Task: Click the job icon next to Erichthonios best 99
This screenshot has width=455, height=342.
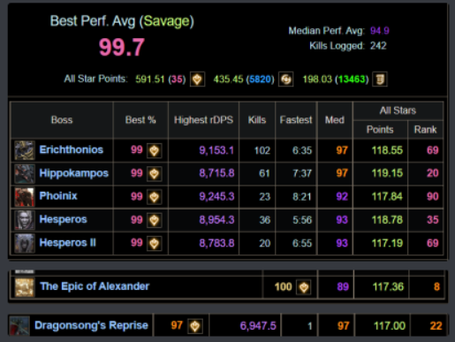Action: click(155, 150)
